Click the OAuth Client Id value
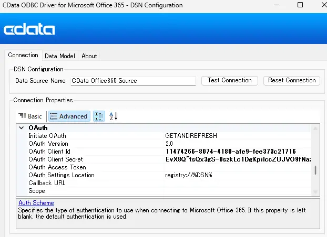The width and height of the screenshot is (327, 237). [x=231, y=152]
